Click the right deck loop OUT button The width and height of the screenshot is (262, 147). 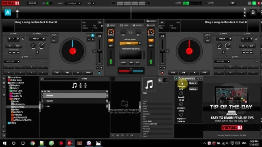click(251, 46)
